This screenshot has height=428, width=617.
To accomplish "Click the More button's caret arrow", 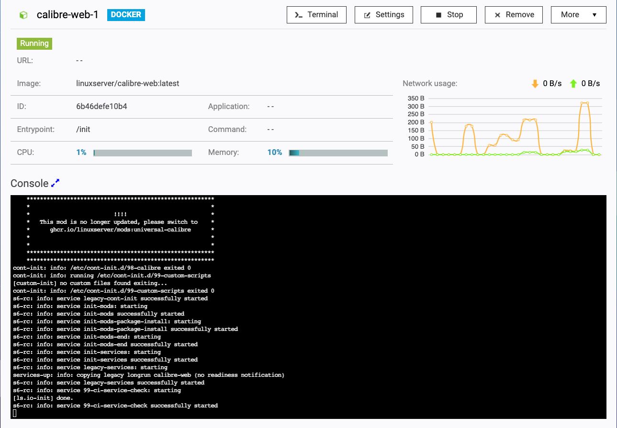I will (x=594, y=15).
